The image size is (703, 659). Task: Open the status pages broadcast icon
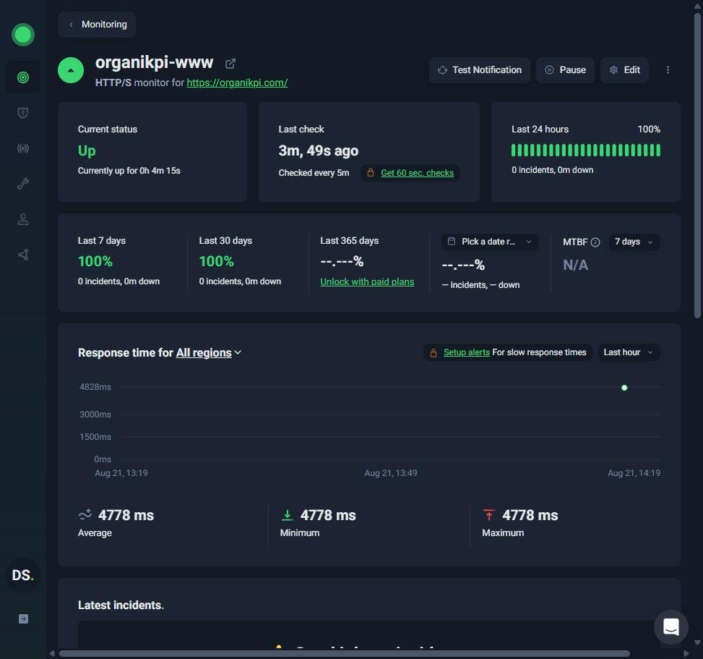click(23, 148)
